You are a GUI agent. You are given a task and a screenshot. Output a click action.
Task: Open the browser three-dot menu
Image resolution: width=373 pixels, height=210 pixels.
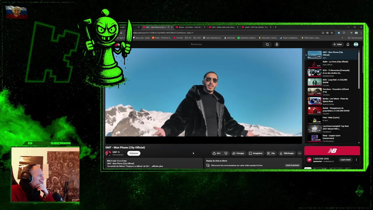361,33
